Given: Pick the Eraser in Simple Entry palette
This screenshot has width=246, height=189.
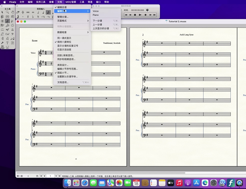Looking at the screenshot, I should click(18, 12).
